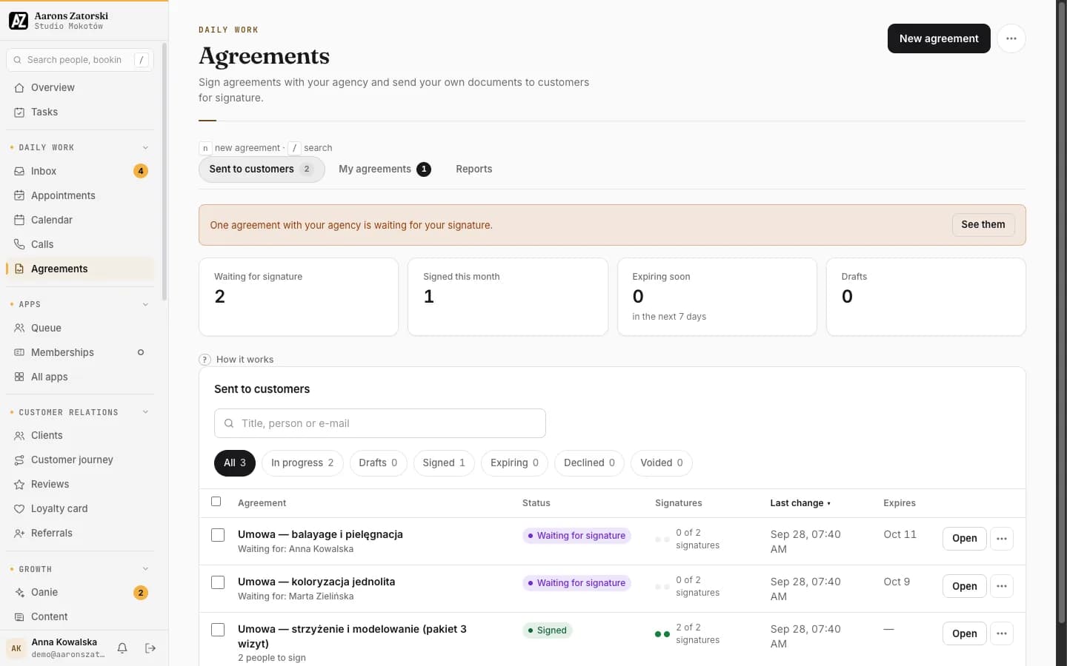1067x666 pixels.
Task: Filter list by In progress
Action: coord(302,463)
